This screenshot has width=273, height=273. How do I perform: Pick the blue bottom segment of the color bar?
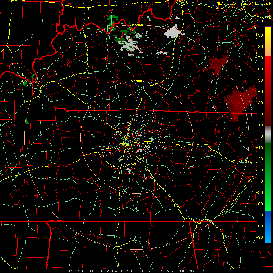pos(268,227)
